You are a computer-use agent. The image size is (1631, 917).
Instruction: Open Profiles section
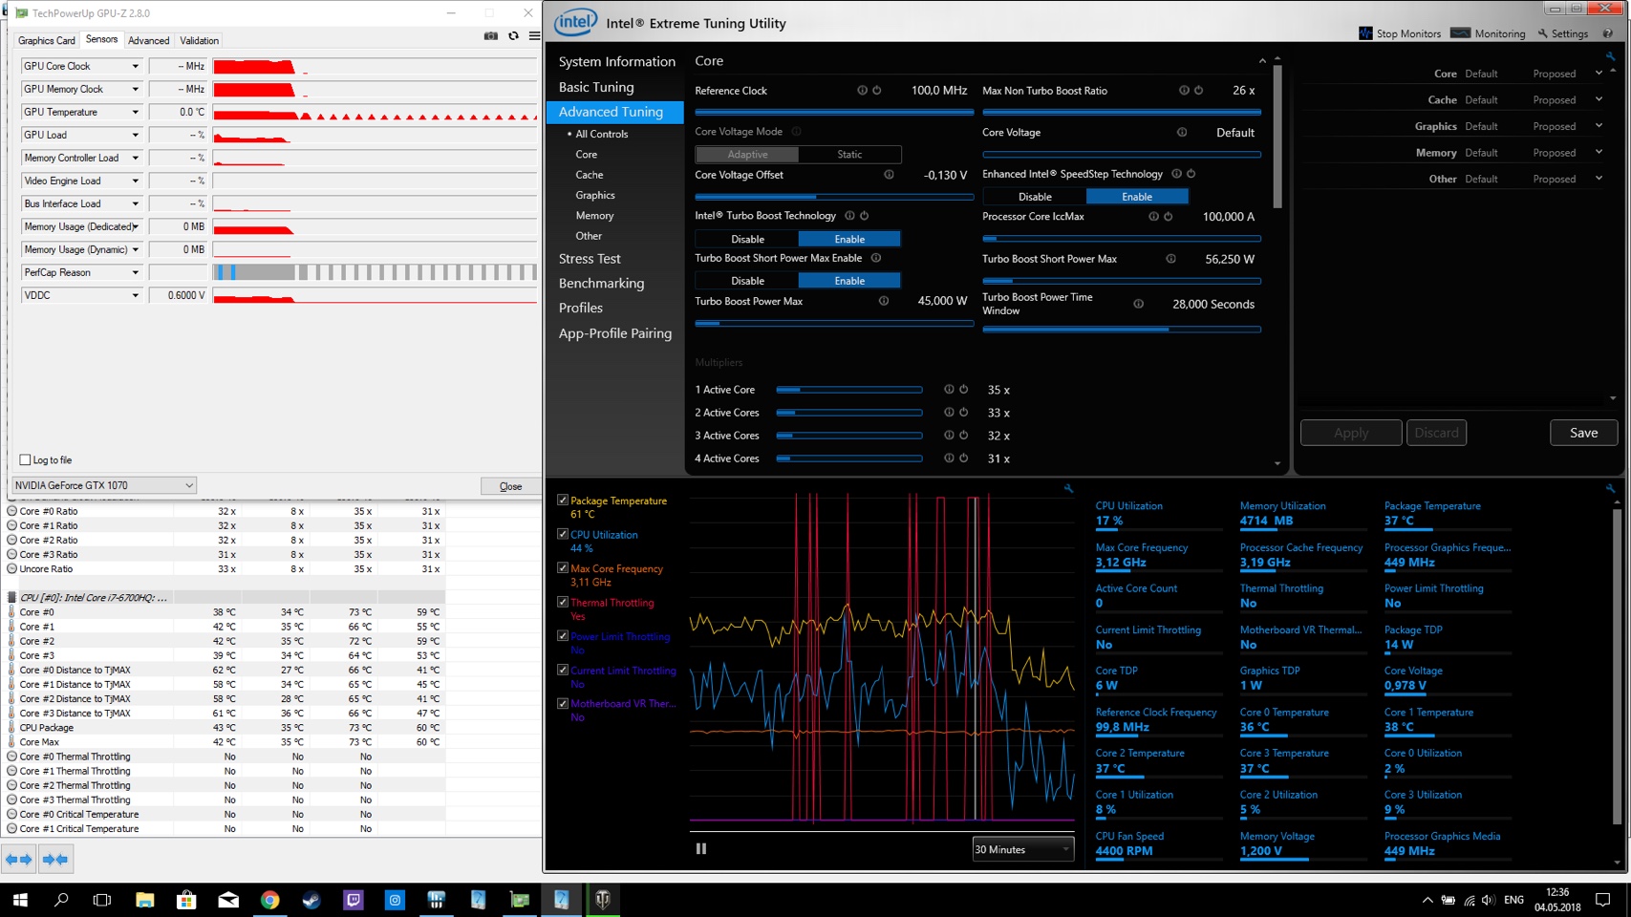tap(581, 309)
